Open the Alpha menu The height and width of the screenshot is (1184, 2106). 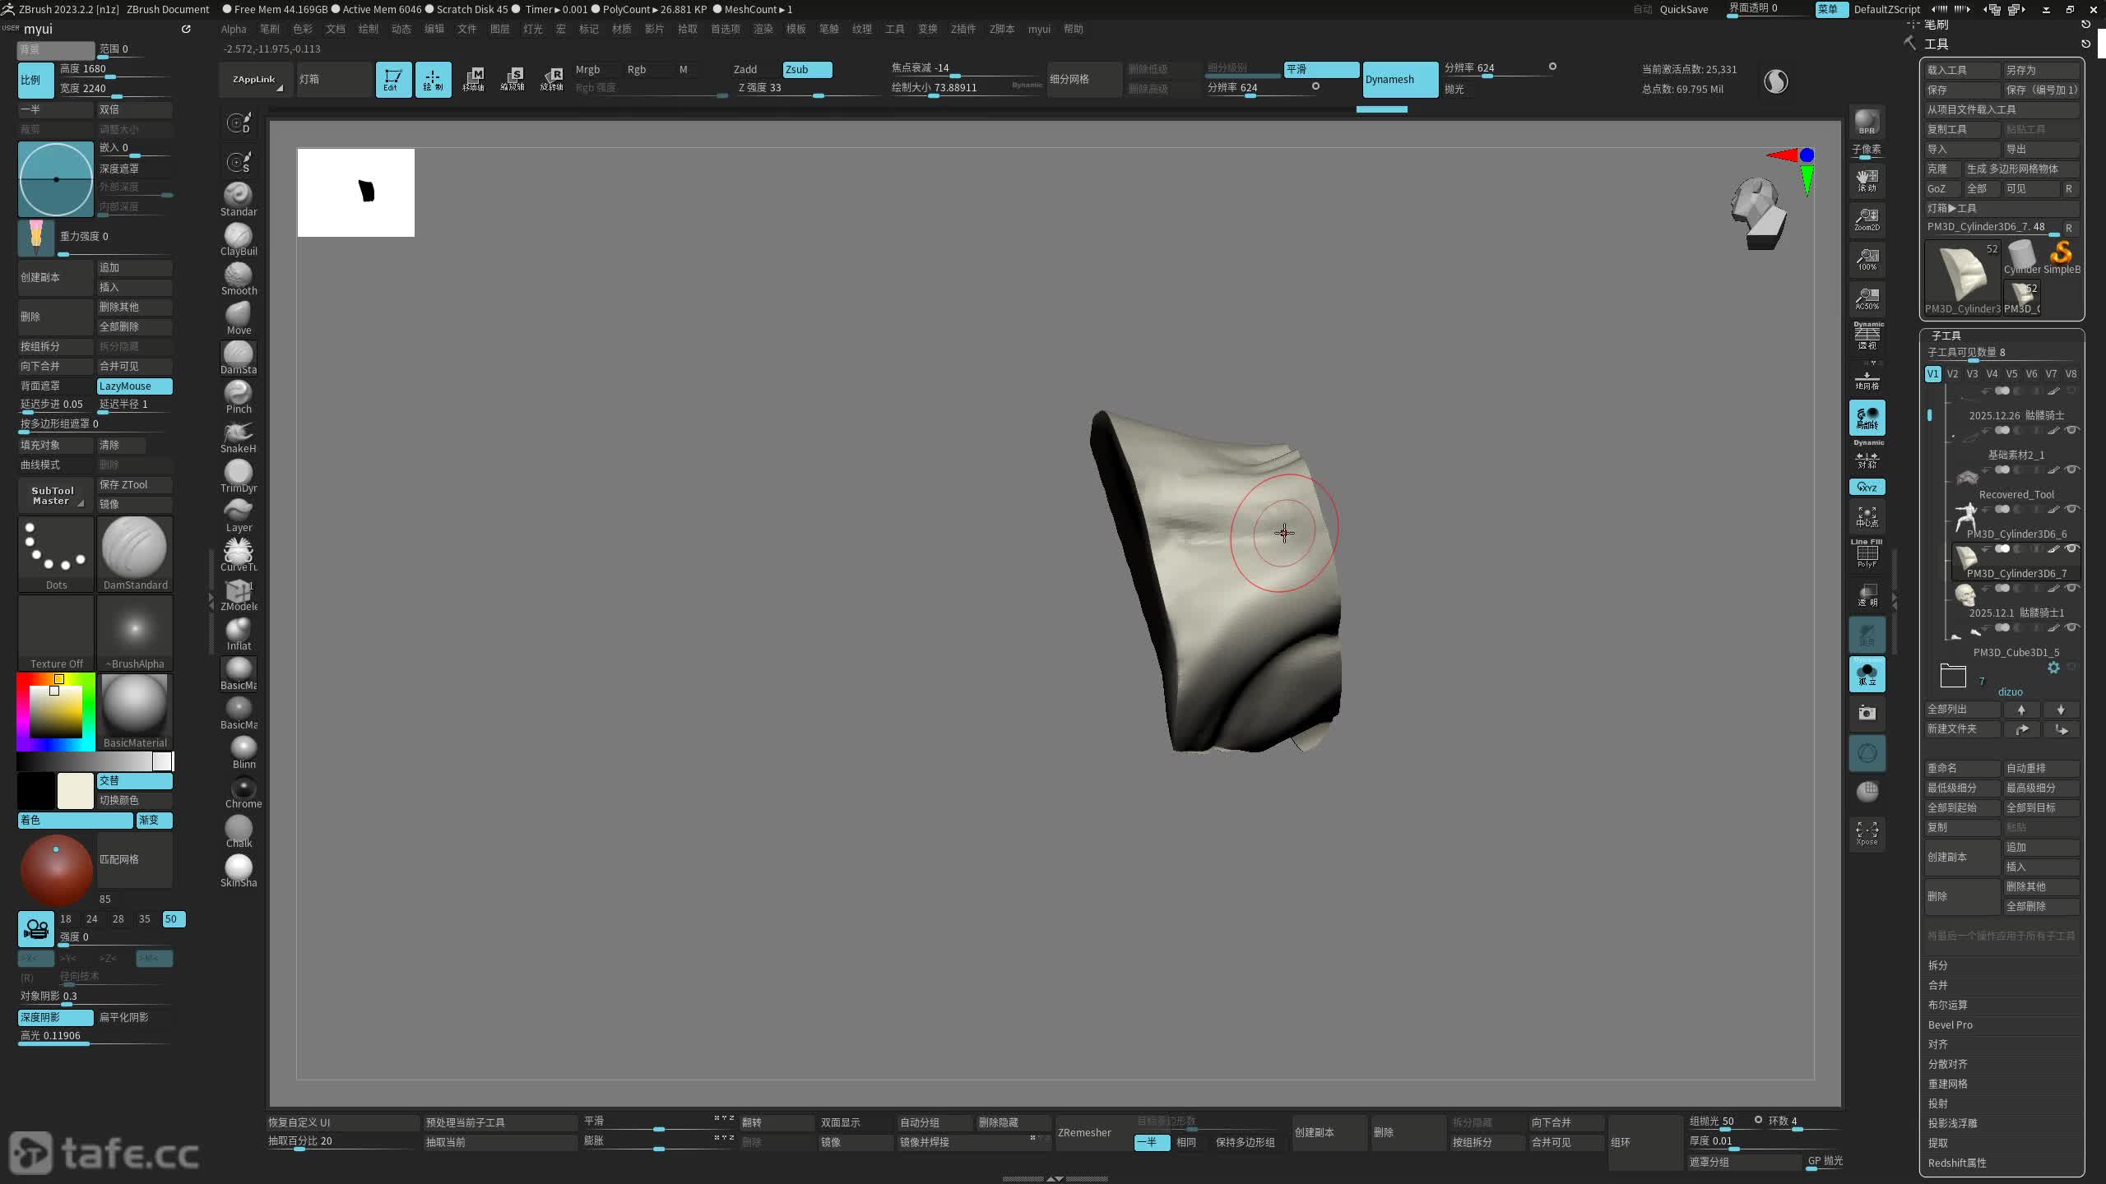click(x=234, y=29)
